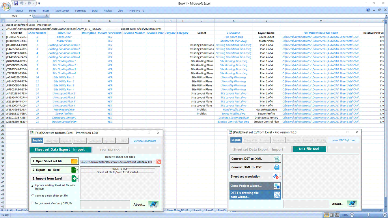Open the zoom level 100% dialog
This screenshot has height=218, width=388.
pyautogui.click(x=344, y=215)
